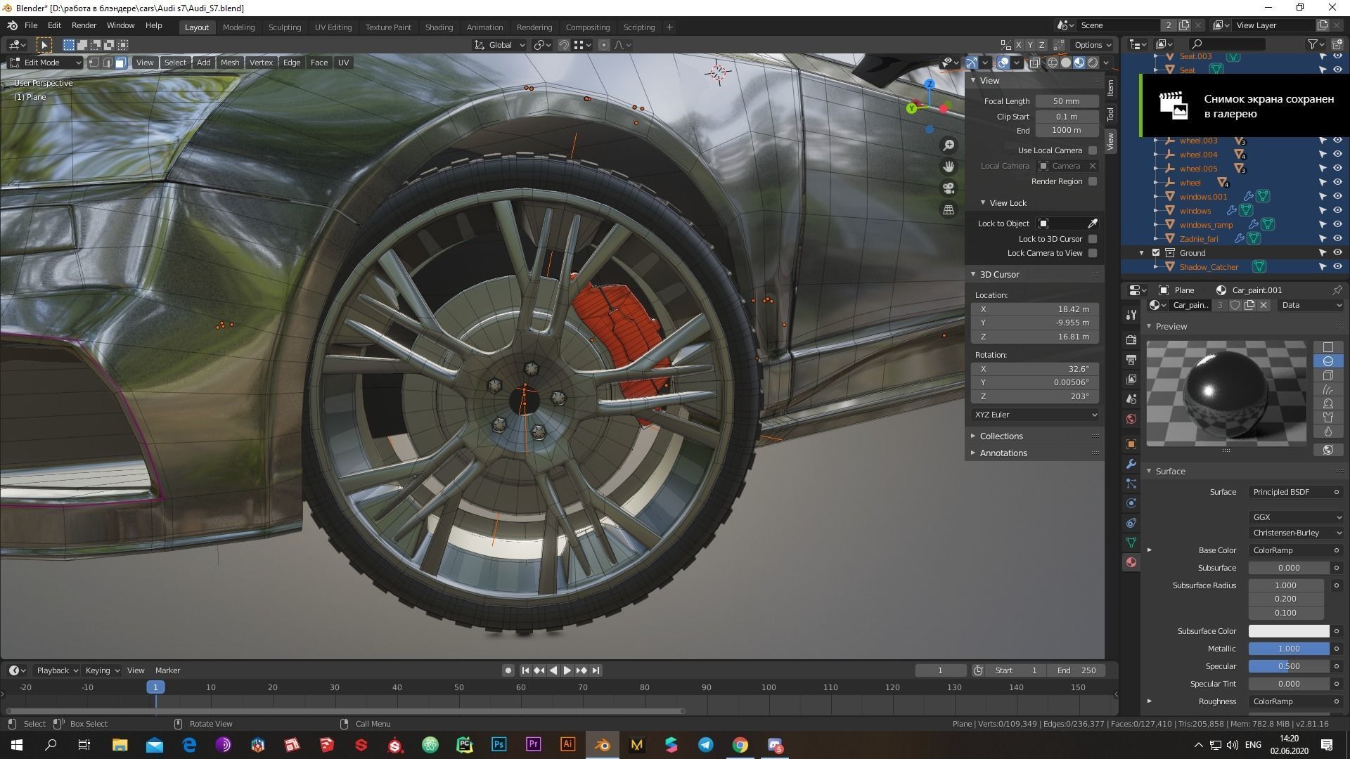Enable Render Region checkbox
Viewport: 1350px width, 759px height.
[x=1092, y=181]
